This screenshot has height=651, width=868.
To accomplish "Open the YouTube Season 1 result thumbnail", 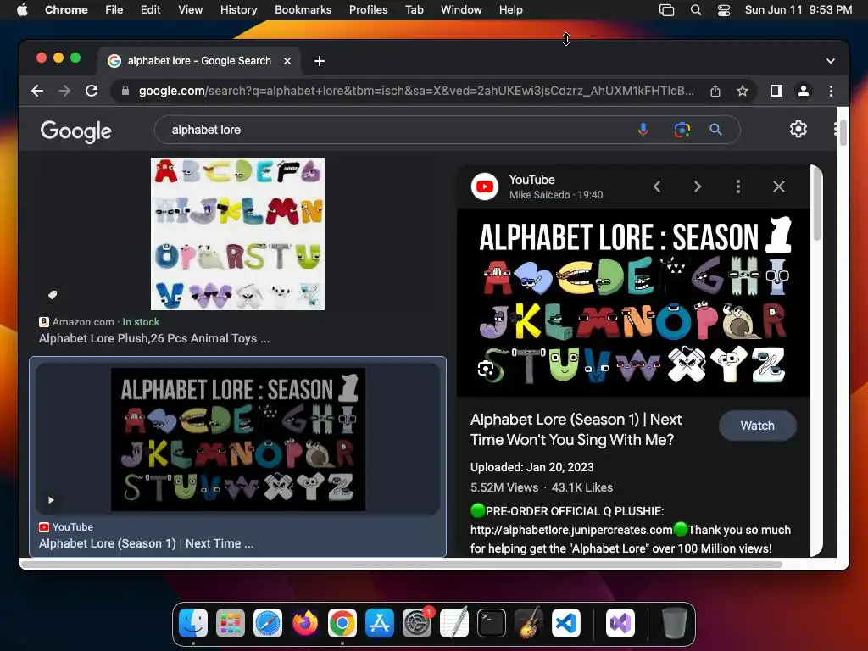I will tap(238, 440).
